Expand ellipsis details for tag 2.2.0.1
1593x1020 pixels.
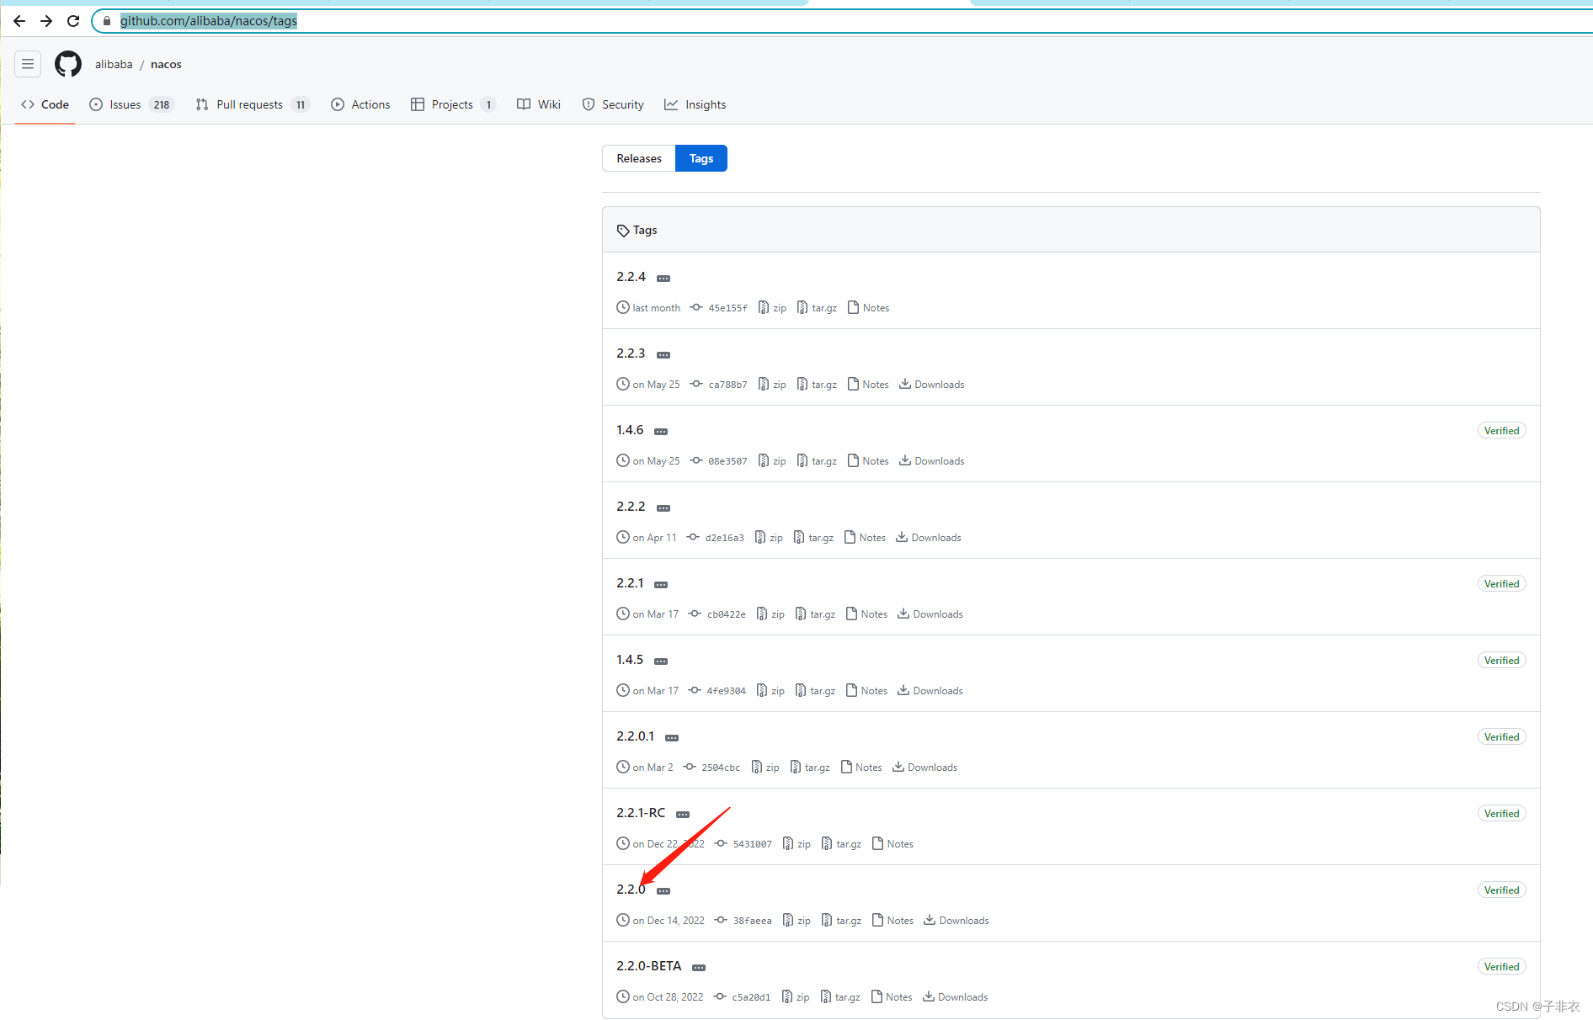point(672,738)
